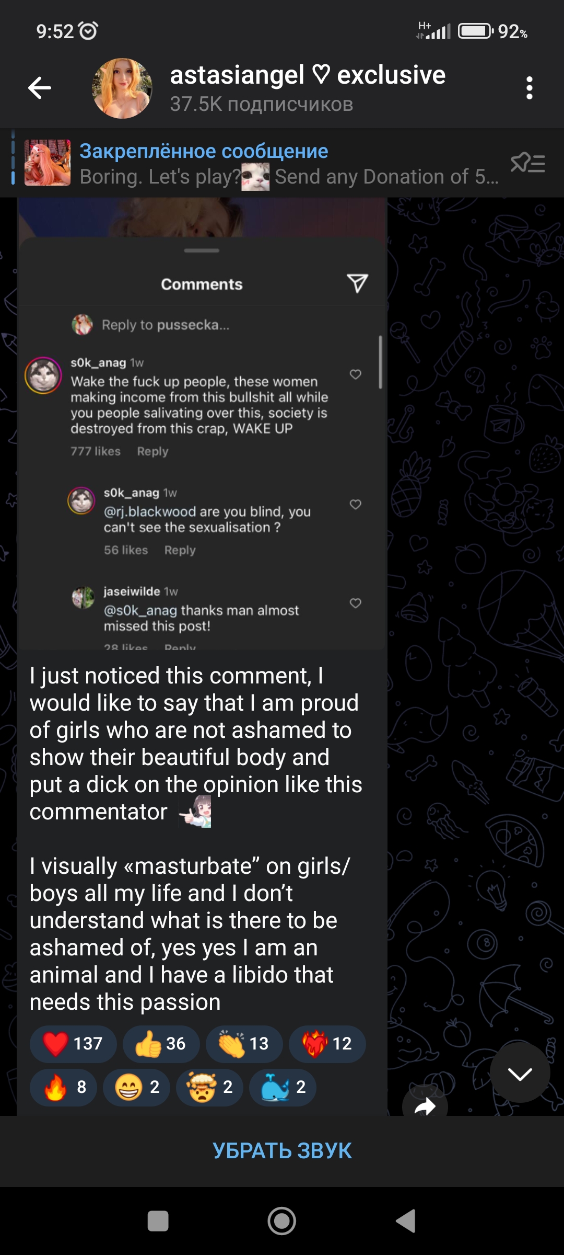Open the Comments screenshot image in post
Image resolution: width=564 pixels, height=1255 pixels.
point(203,424)
